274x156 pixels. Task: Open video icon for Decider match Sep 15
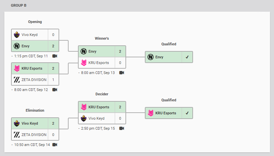tap(122, 128)
